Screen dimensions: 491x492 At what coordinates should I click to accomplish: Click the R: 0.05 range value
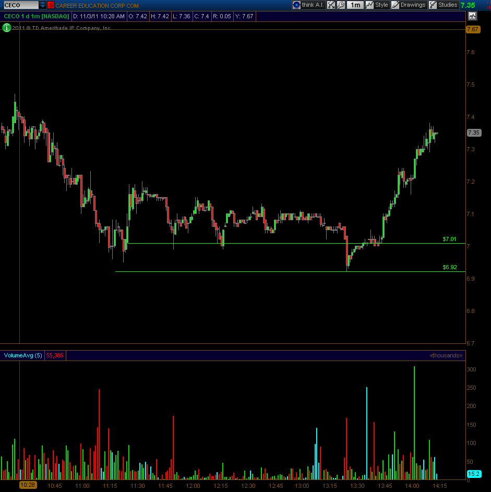(222, 16)
